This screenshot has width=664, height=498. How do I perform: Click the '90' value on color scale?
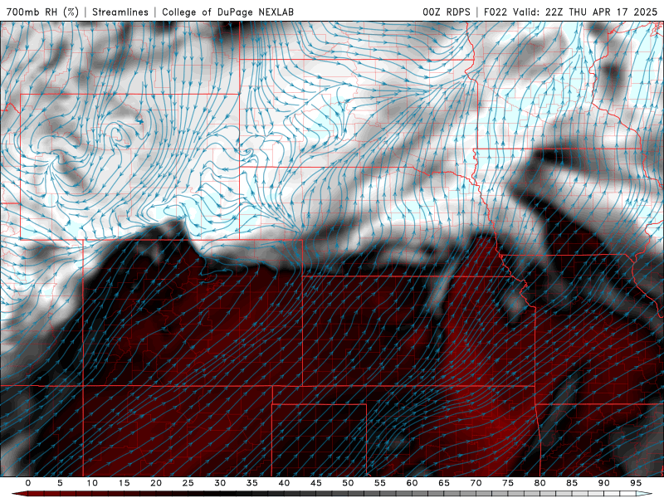(604, 483)
